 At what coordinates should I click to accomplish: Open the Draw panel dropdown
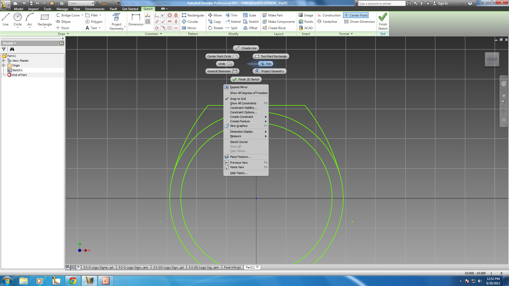point(64,34)
